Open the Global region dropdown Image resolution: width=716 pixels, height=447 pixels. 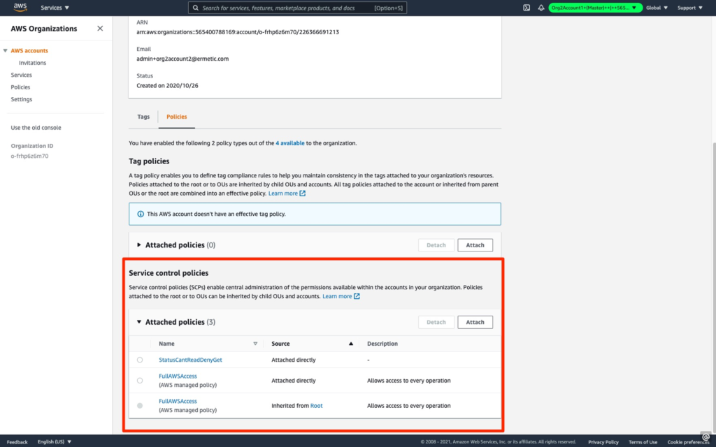[657, 8]
